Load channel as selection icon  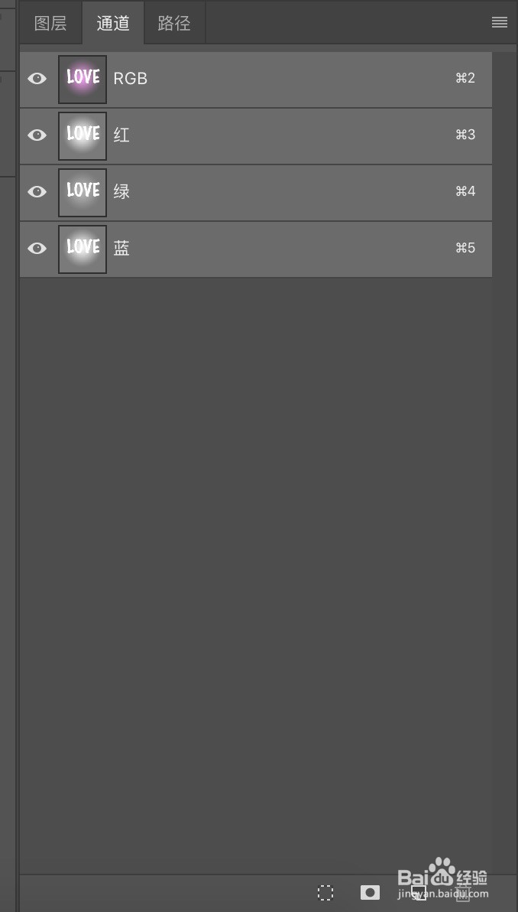(x=325, y=892)
